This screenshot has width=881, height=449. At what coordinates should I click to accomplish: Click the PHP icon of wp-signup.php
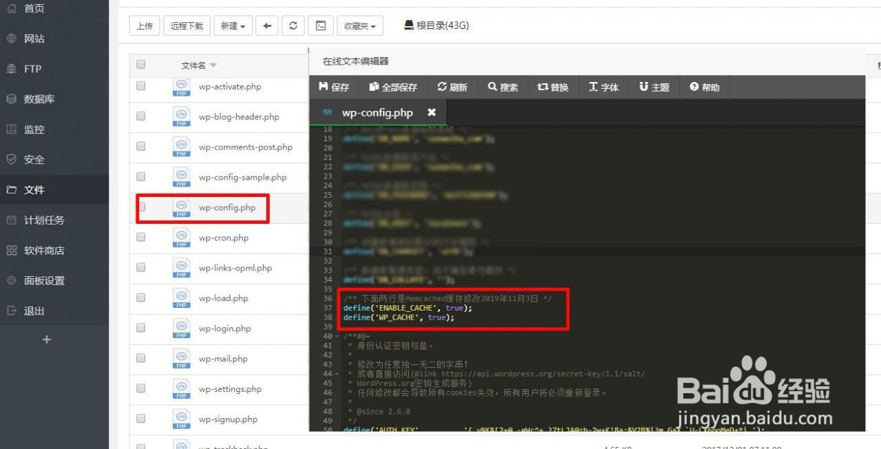point(182,419)
